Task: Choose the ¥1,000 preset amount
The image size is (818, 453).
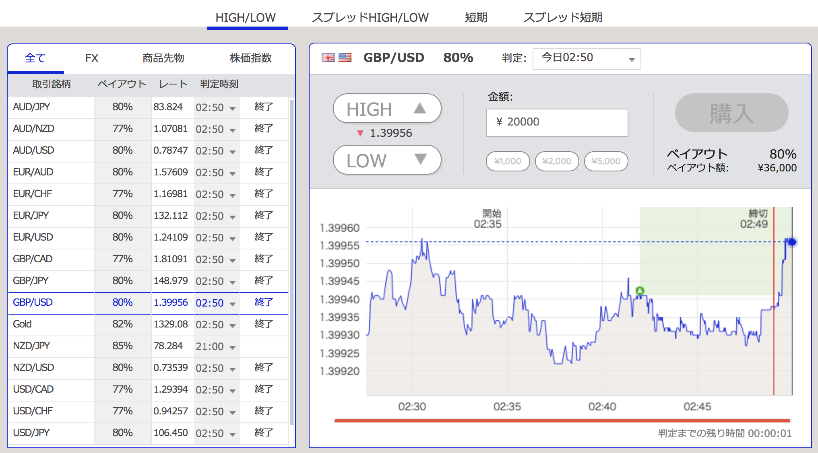Action: [508, 161]
